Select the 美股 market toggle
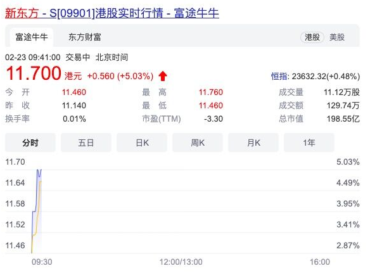The width and height of the screenshot is (370, 273). click(x=337, y=37)
